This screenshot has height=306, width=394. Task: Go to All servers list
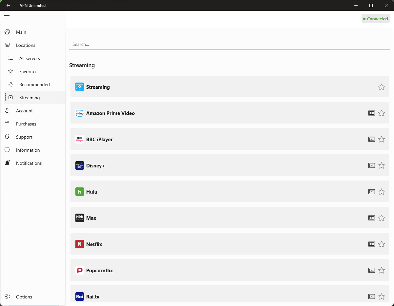pos(30,58)
